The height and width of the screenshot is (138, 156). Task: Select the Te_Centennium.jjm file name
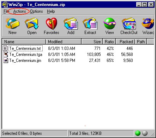[x=25, y=61]
